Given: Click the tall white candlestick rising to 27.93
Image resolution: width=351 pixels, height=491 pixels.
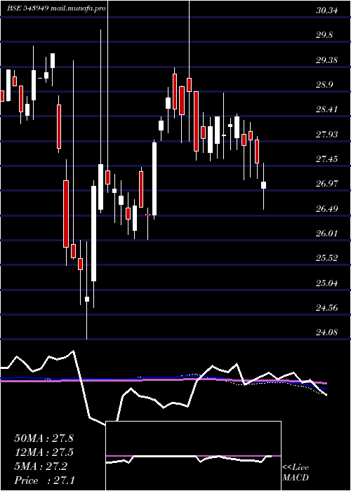Looking at the screenshot, I should coord(154,179).
